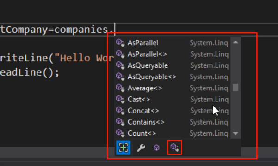Place cursor after companies. in code
The height and width of the screenshot is (166, 278).
114,29
